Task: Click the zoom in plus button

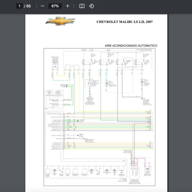Action: tap(68, 6)
